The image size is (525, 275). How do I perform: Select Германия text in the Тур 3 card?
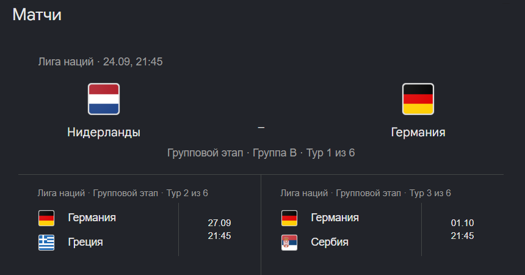click(x=335, y=218)
